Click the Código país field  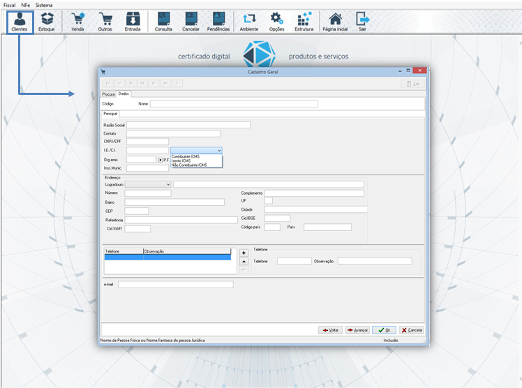[x=272, y=227]
